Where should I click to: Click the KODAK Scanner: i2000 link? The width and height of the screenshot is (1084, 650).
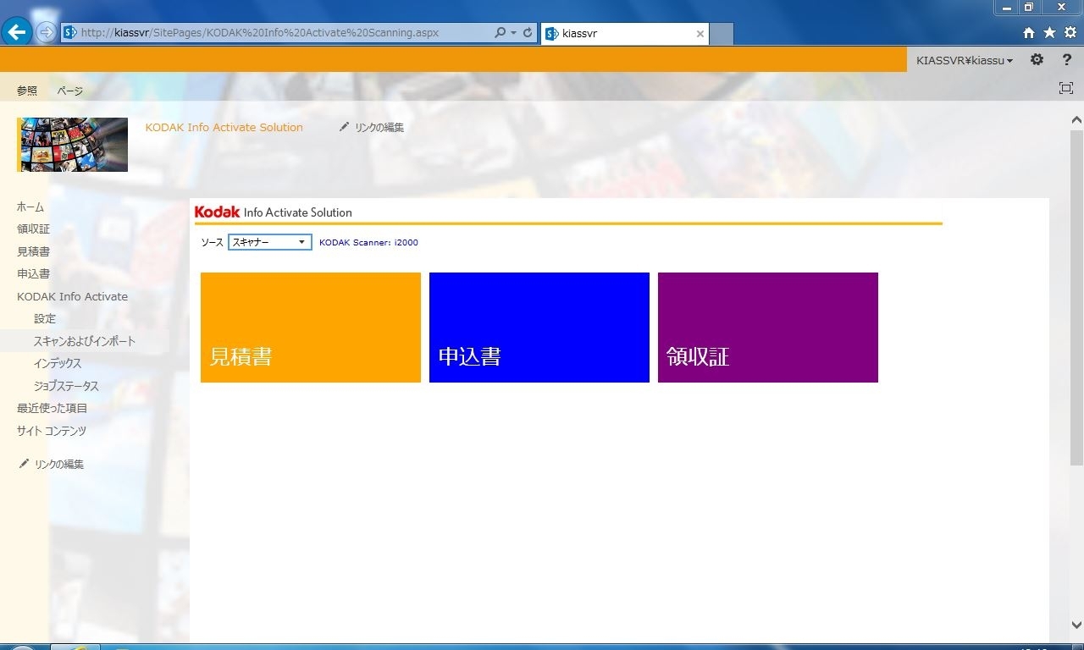click(x=368, y=243)
